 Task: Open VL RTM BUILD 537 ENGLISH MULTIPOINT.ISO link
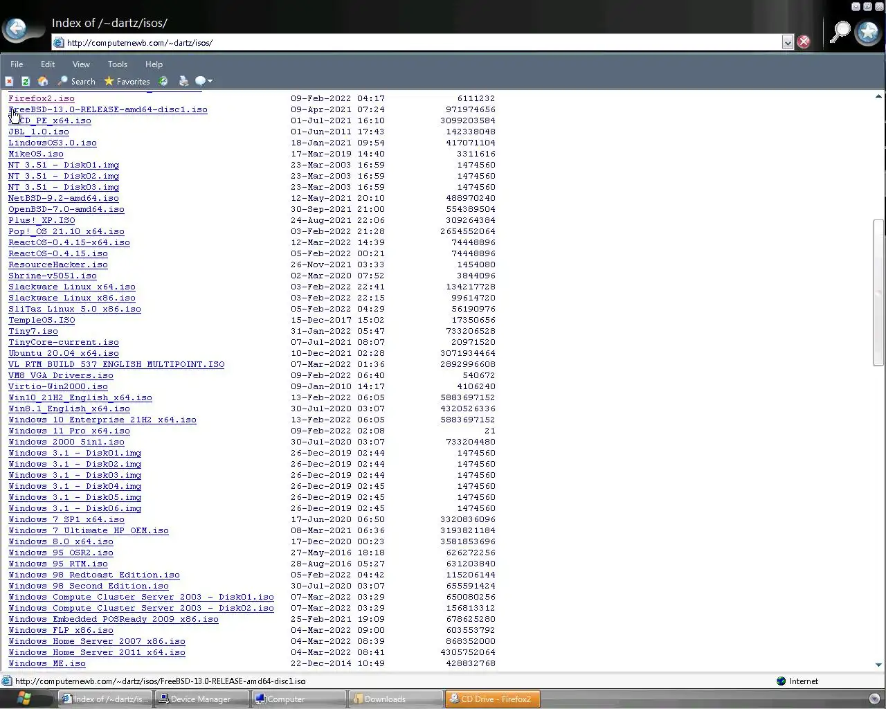(x=116, y=364)
